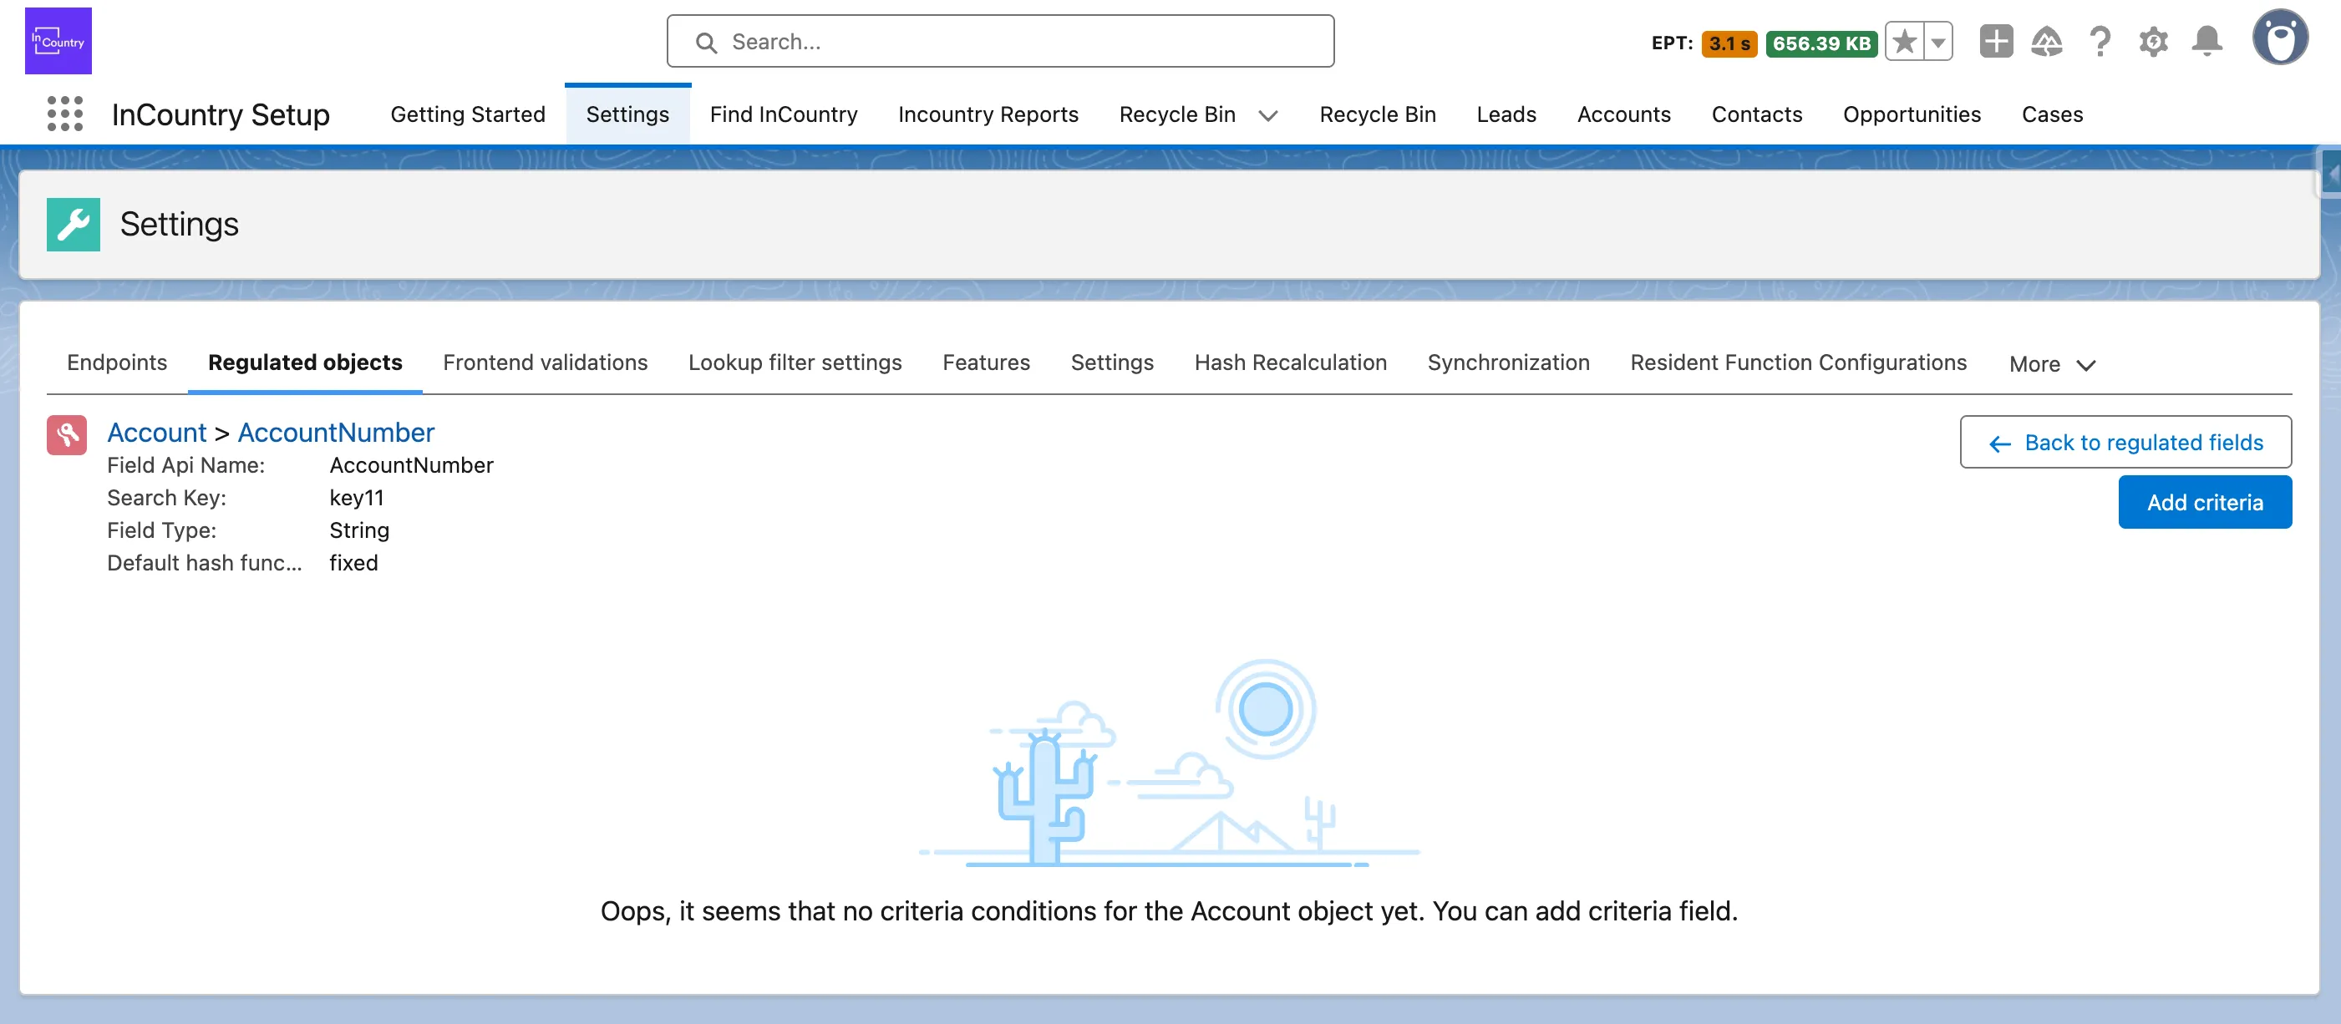Open the Trailhead guidance icon

pyautogui.click(x=2047, y=42)
